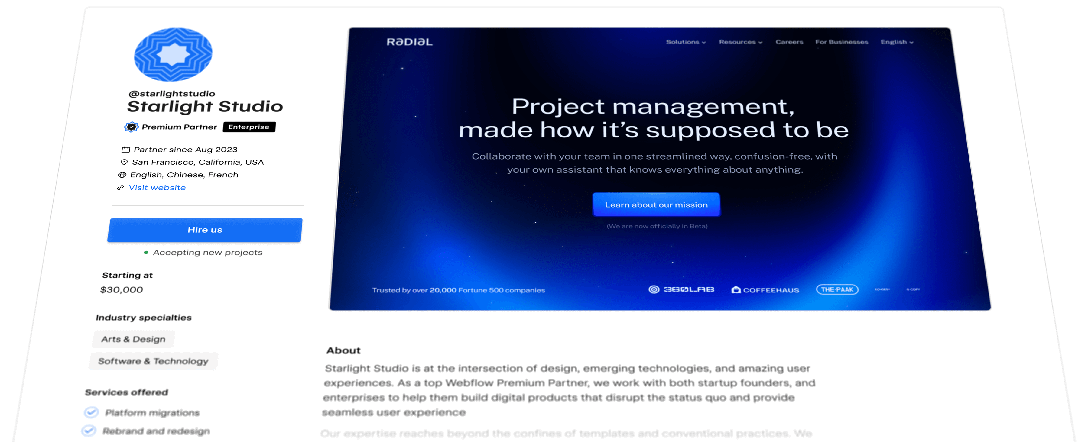Click the chain link icon beside Visit website
The image size is (1088, 442).
120,187
